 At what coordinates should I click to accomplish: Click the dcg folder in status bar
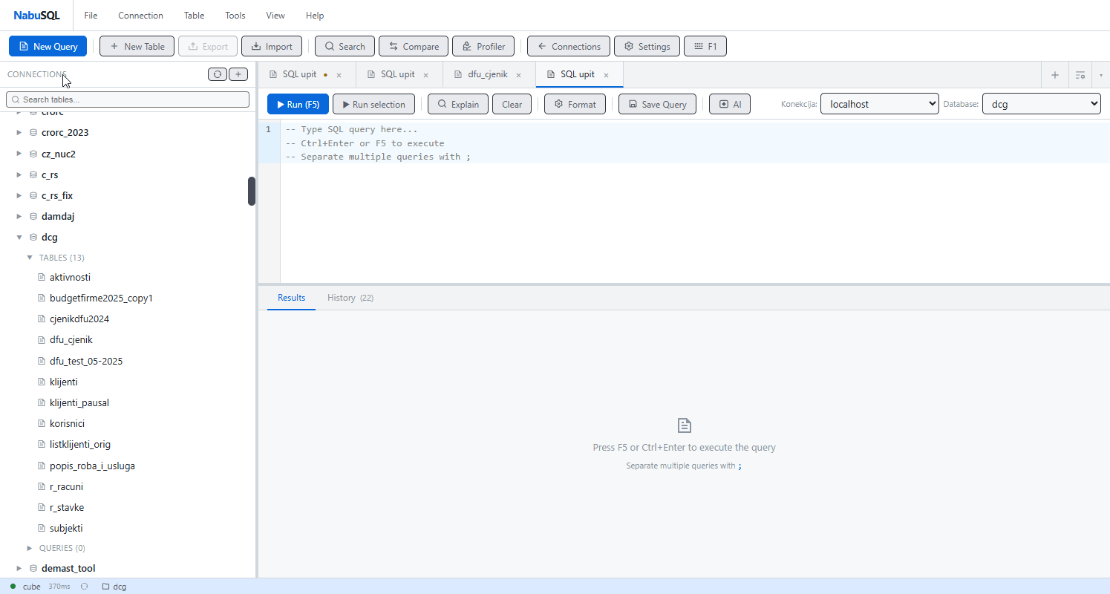point(114,587)
